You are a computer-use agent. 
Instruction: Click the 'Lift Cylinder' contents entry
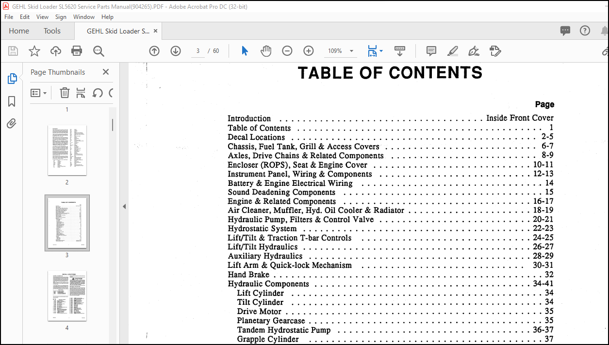point(261,293)
